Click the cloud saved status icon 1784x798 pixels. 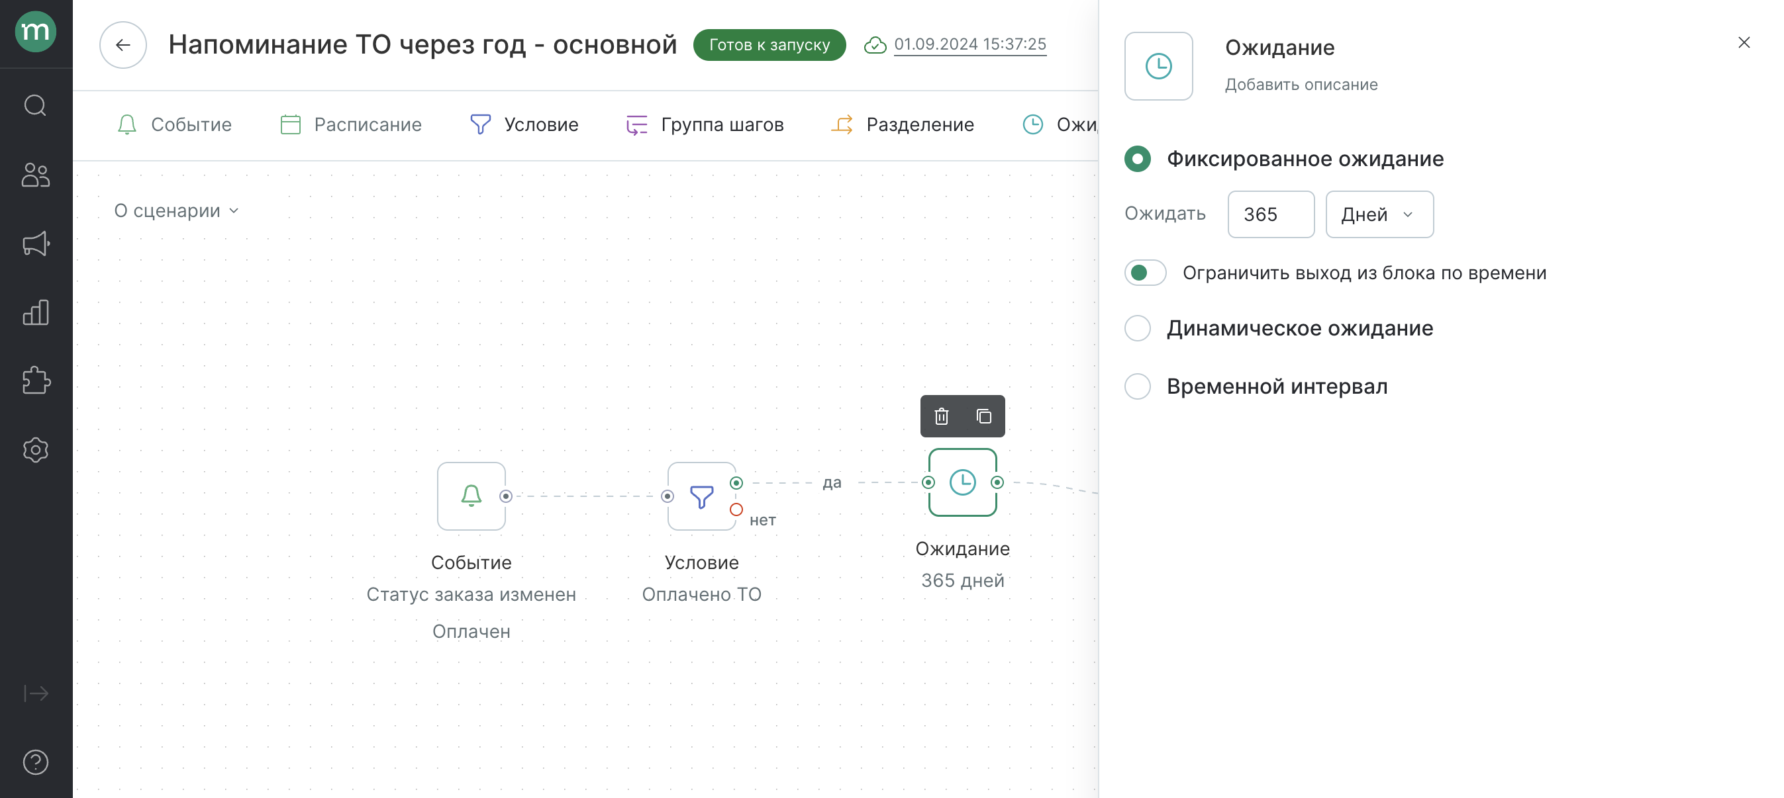pos(875,45)
